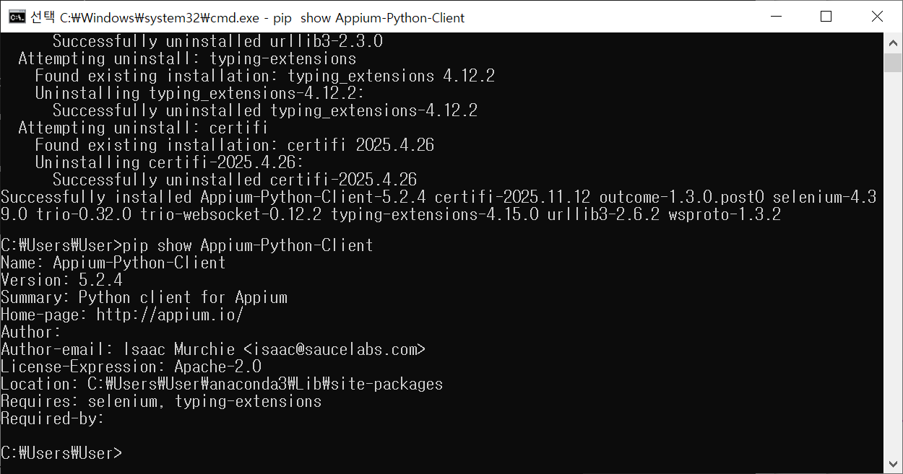Click 'Uninstalling certifi-2025.4.26:' line
Screen dimensions: 903x474
coord(170,162)
